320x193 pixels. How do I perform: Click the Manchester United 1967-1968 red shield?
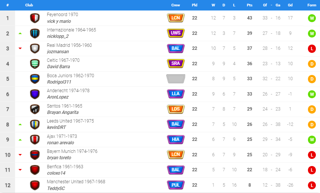[x=35, y=185]
